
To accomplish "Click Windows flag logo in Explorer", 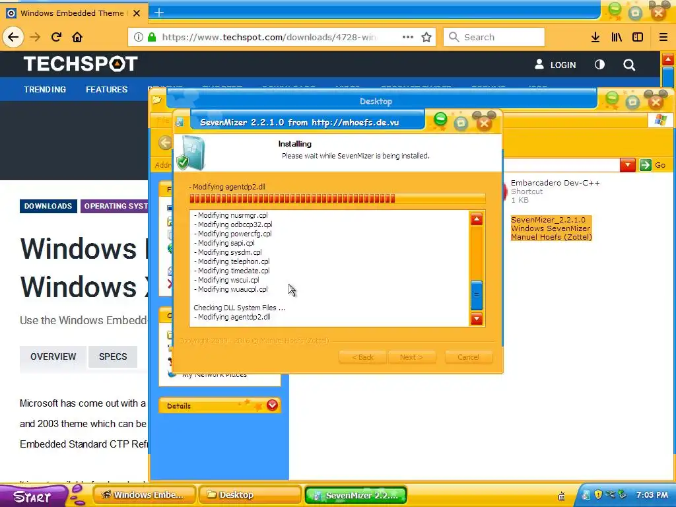I will point(660,120).
